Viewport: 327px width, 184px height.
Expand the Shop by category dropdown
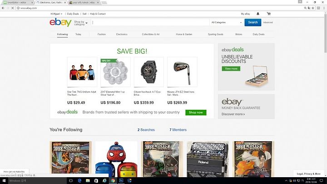pyautogui.click(x=81, y=23)
